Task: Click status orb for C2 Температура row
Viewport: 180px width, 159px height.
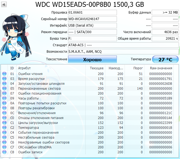Action: (4, 127)
